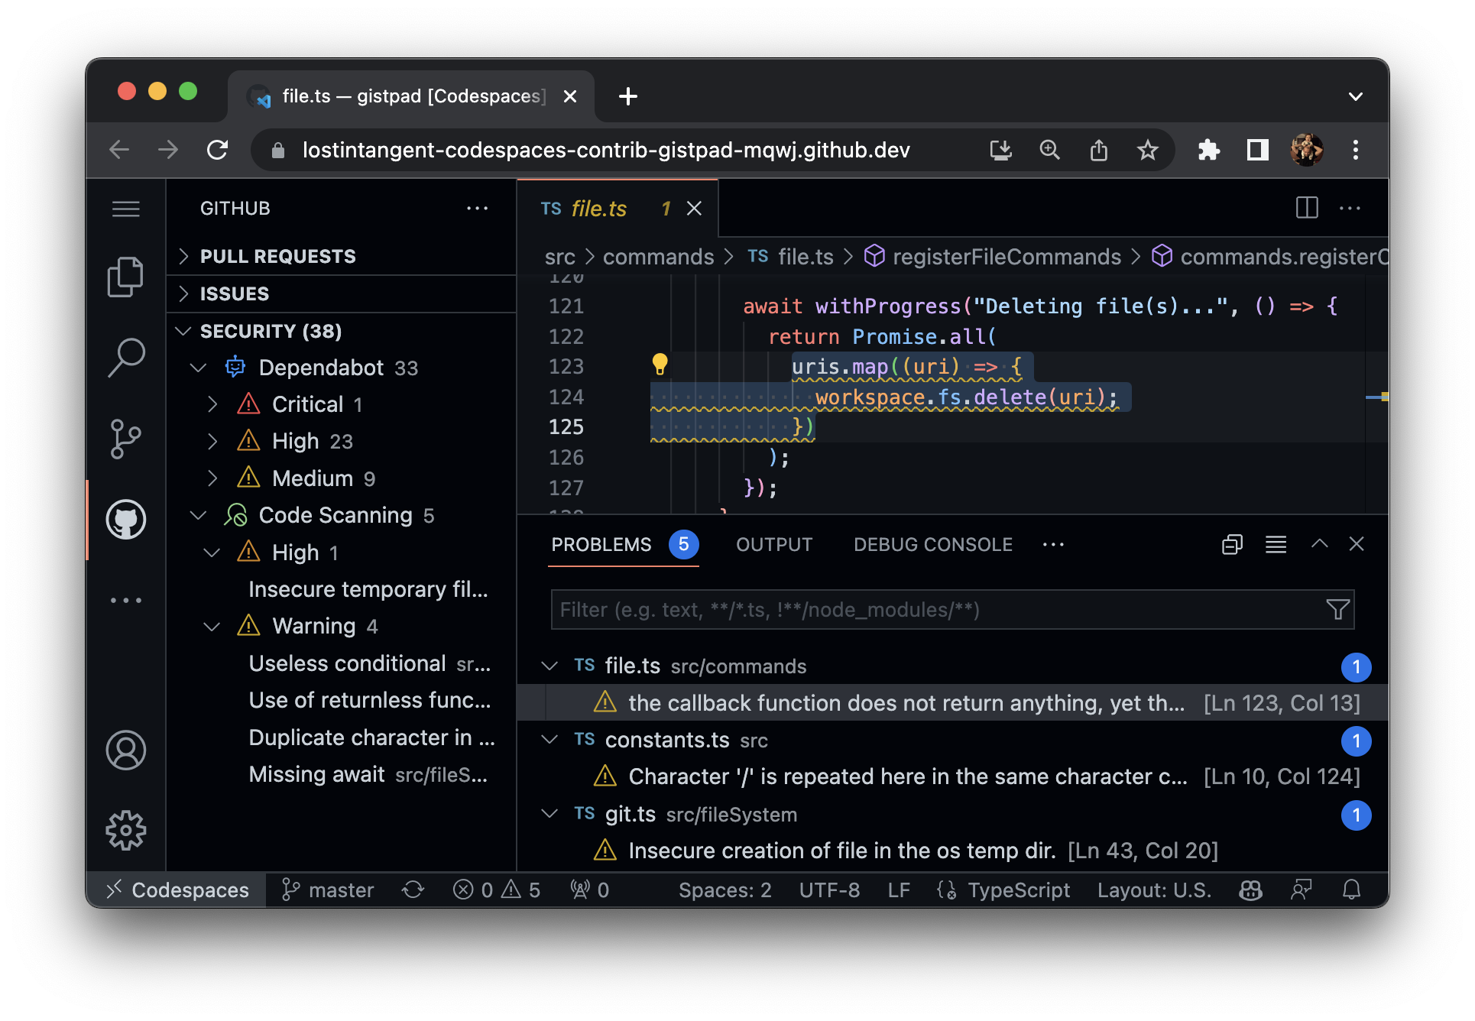
Task: Open the Accounts icon in activity bar
Action: point(126,751)
